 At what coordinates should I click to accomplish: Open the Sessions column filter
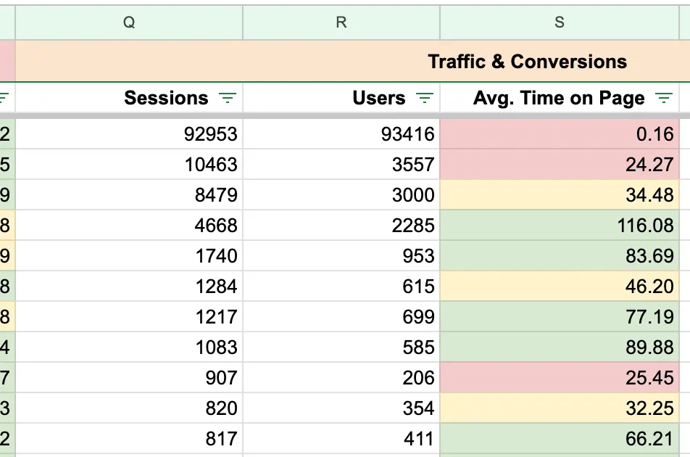tap(228, 98)
